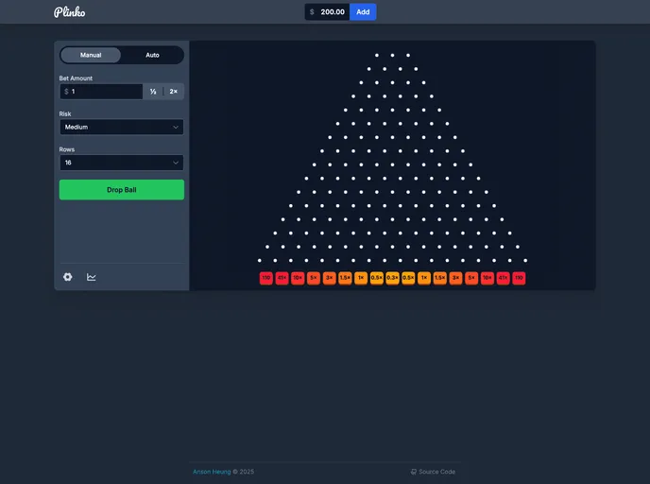Click the "Bet Amount" label

[x=76, y=78]
